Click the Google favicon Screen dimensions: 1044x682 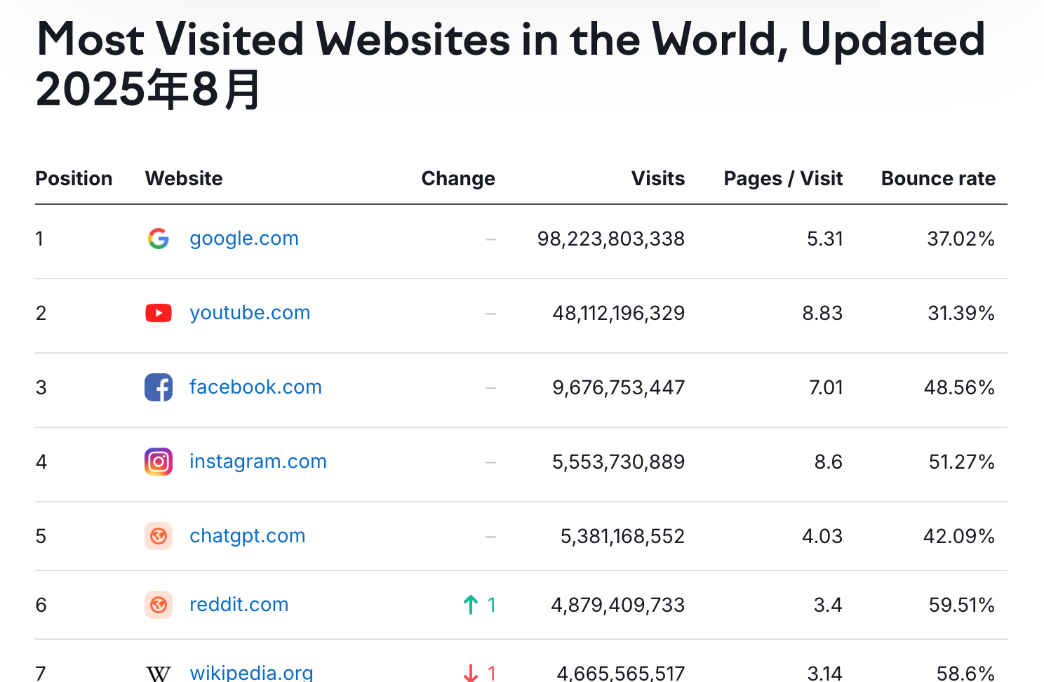(x=159, y=239)
